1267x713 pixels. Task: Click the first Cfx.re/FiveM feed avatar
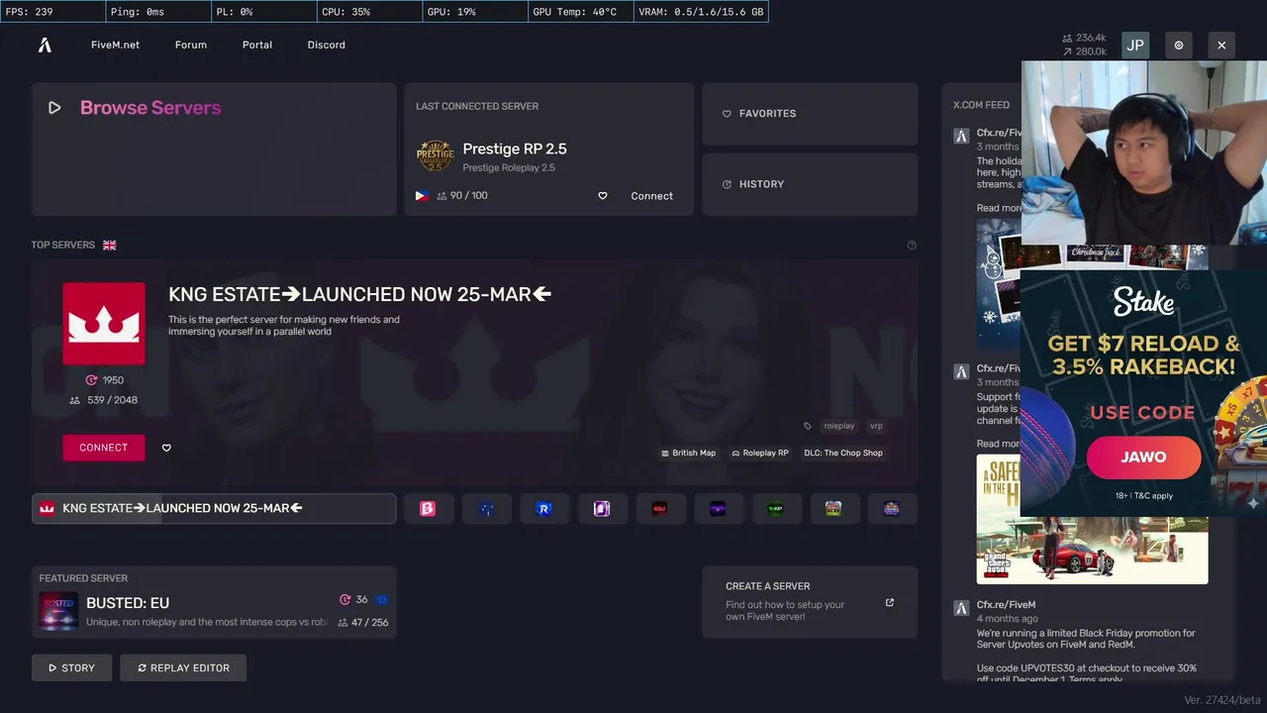click(961, 136)
